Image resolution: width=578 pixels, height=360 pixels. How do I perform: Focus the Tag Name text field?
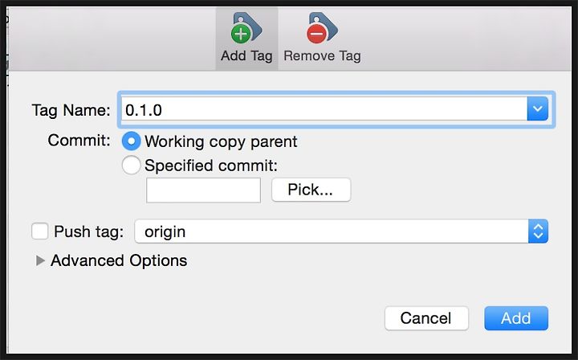(324, 109)
